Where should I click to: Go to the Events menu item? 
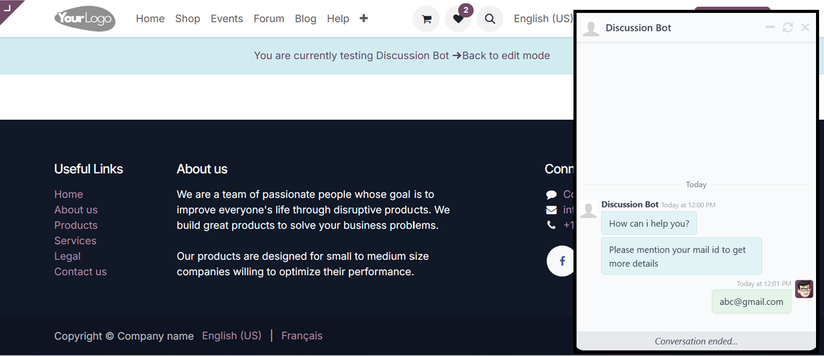[x=227, y=18]
